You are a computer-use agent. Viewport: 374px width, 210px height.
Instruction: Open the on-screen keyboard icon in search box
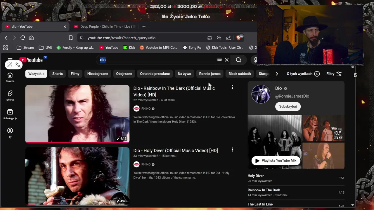tap(219, 60)
